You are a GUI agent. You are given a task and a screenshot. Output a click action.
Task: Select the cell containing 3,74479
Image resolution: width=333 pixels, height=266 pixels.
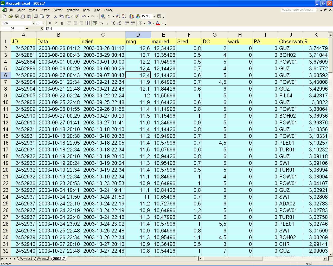tap(316, 48)
